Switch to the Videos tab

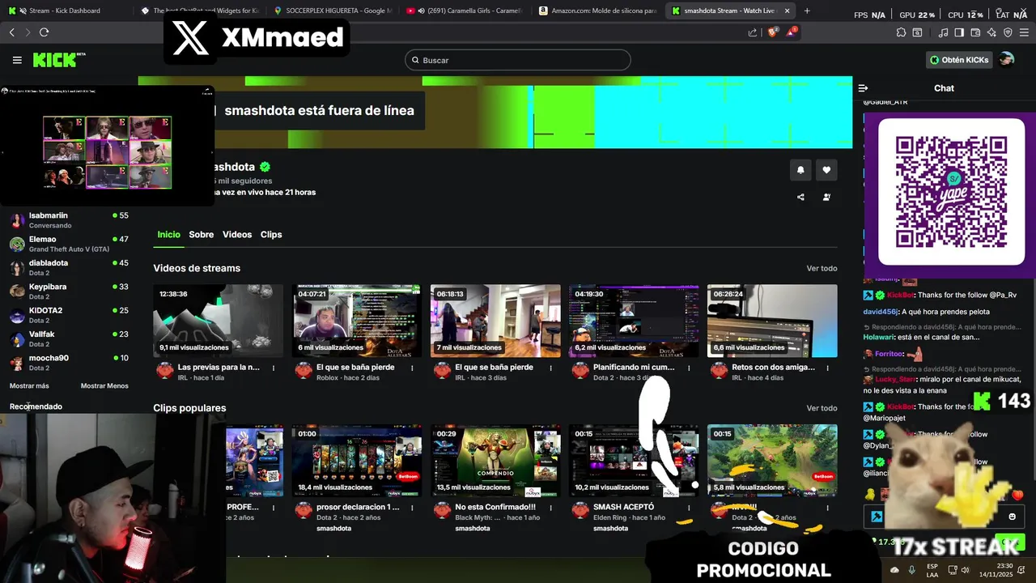[x=237, y=235]
